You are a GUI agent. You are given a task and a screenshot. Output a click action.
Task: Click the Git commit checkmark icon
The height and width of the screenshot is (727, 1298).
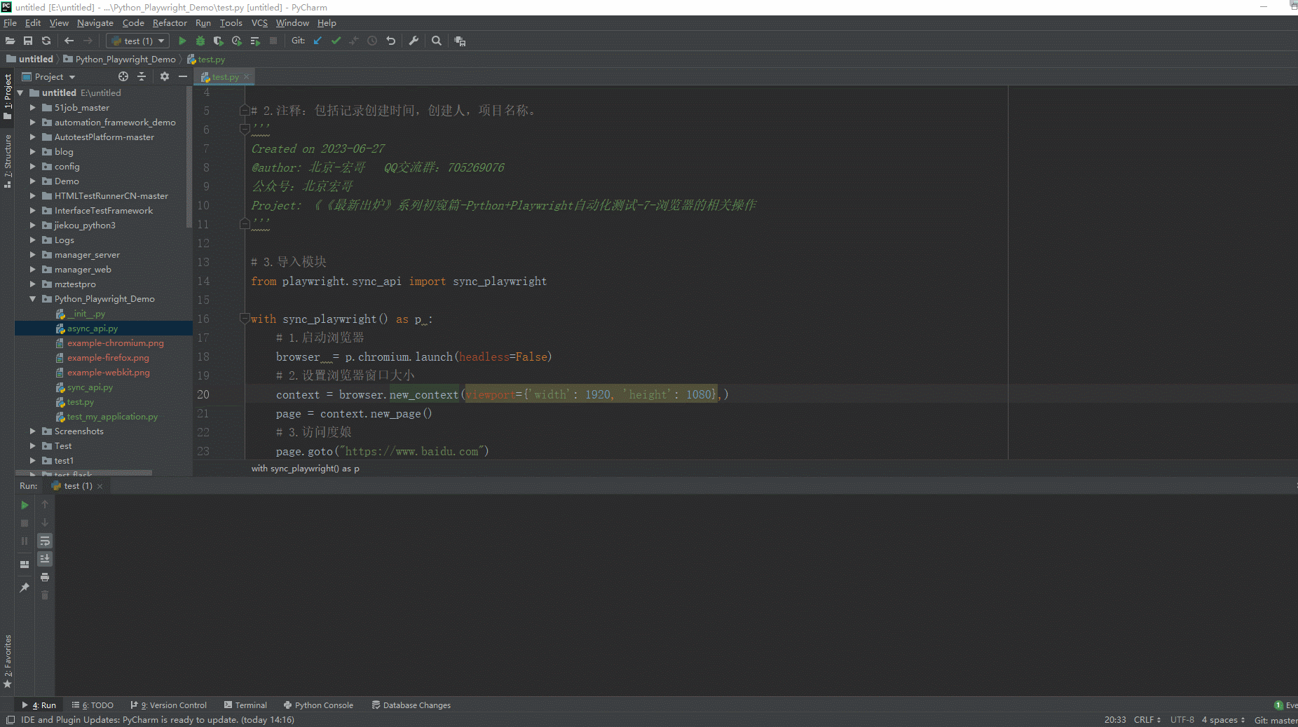[336, 41]
